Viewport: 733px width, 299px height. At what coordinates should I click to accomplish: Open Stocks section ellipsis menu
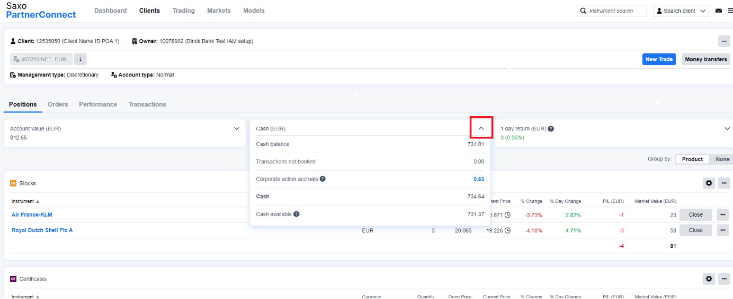pos(724,183)
